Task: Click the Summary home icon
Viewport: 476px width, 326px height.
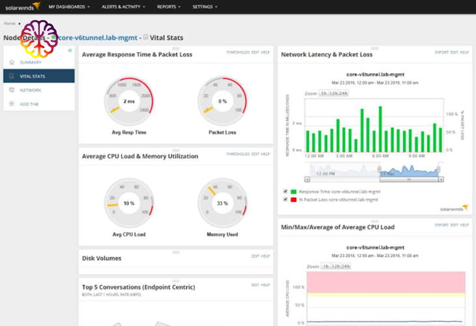Action: point(12,62)
